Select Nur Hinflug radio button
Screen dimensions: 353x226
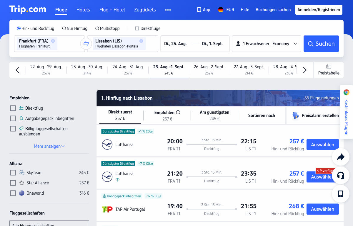click(x=64, y=28)
